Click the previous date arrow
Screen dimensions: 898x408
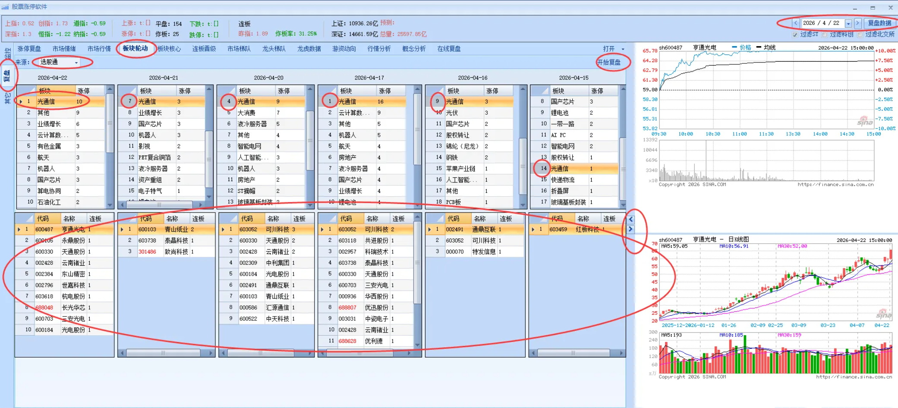tap(796, 23)
